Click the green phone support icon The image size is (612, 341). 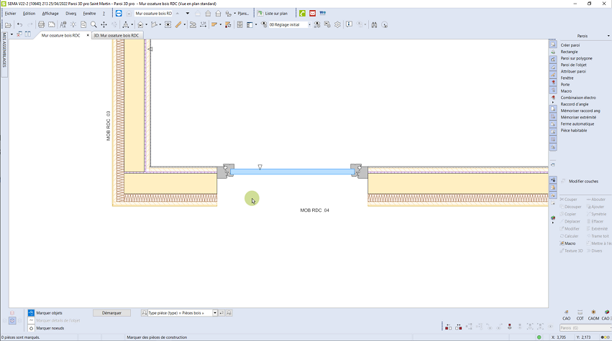(x=303, y=13)
